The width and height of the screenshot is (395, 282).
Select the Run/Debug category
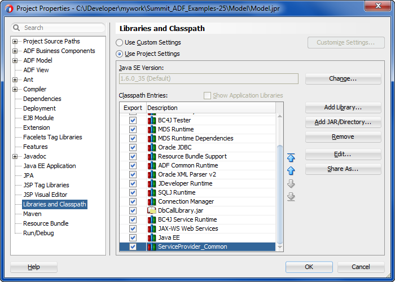38,233
